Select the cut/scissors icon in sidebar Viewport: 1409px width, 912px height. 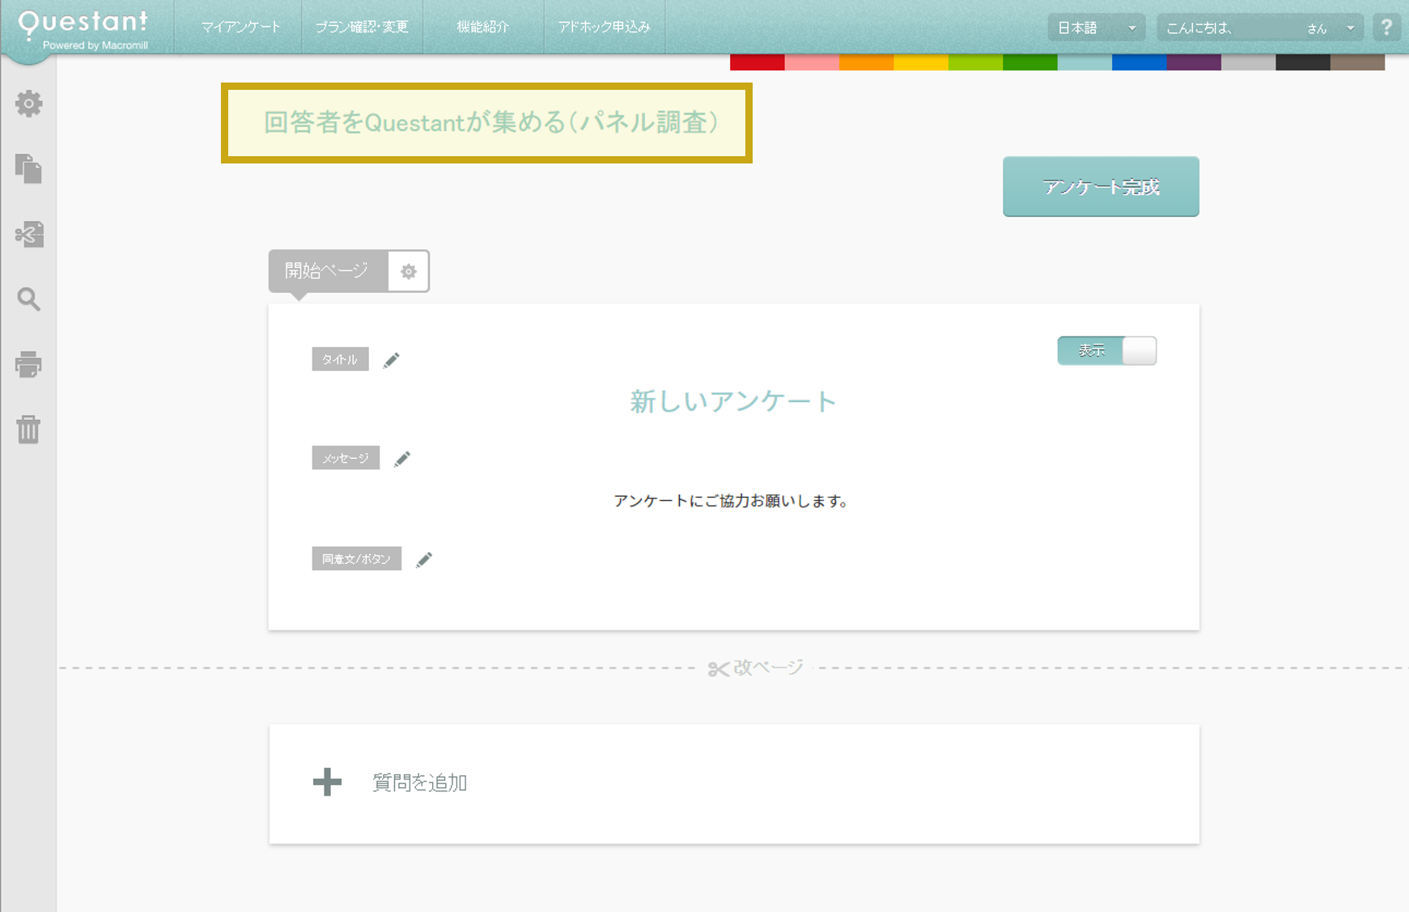(29, 235)
